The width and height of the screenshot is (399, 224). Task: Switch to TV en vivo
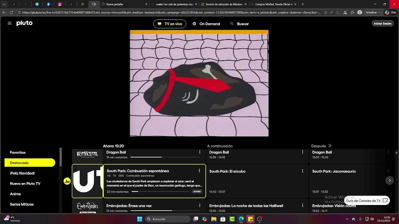pyautogui.click(x=170, y=24)
